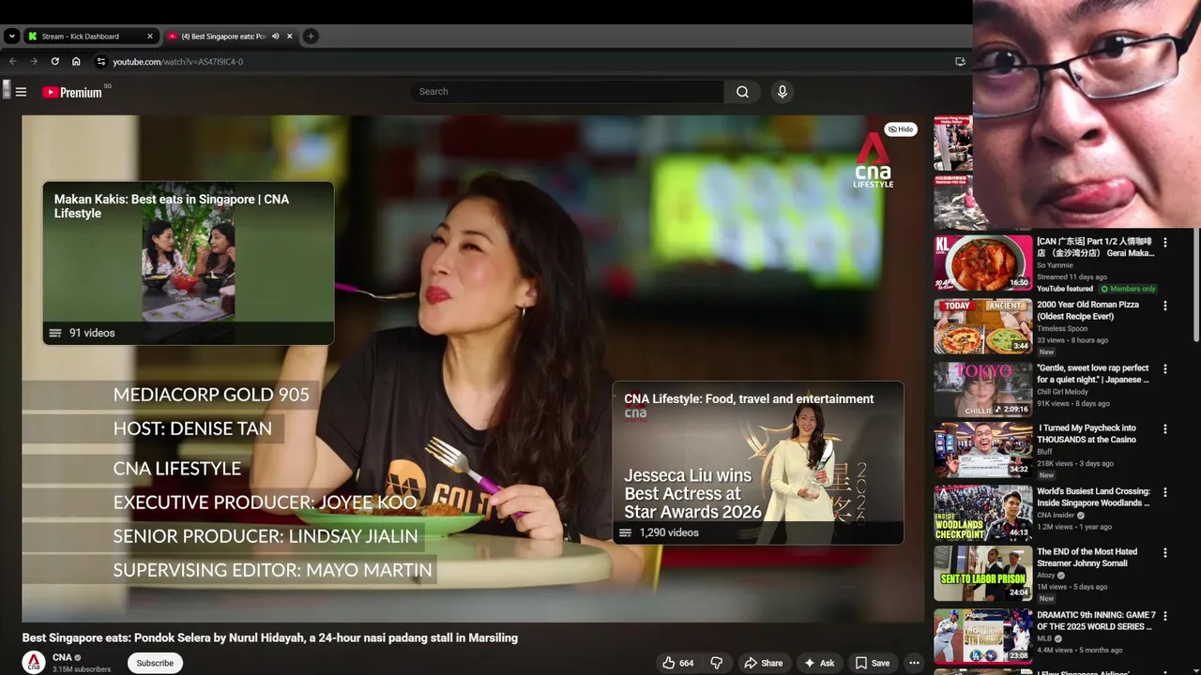Open options for World's Busiest Land Crossing

1165,492
